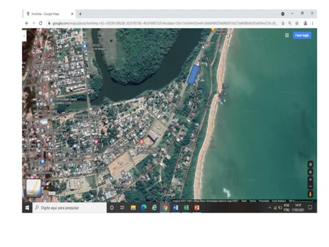329x247 pixels.
Task: Open the Google apps grid icon
Action: (287, 35)
